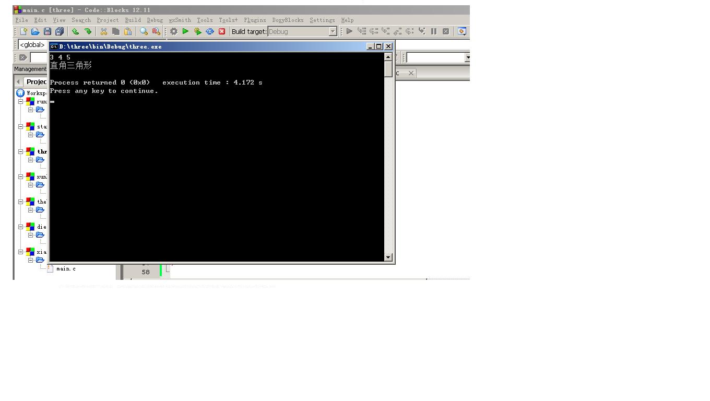Image resolution: width=710 pixels, height=401 pixels.
Task: Collapse the sta project tree node
Action: click(21, 126)
